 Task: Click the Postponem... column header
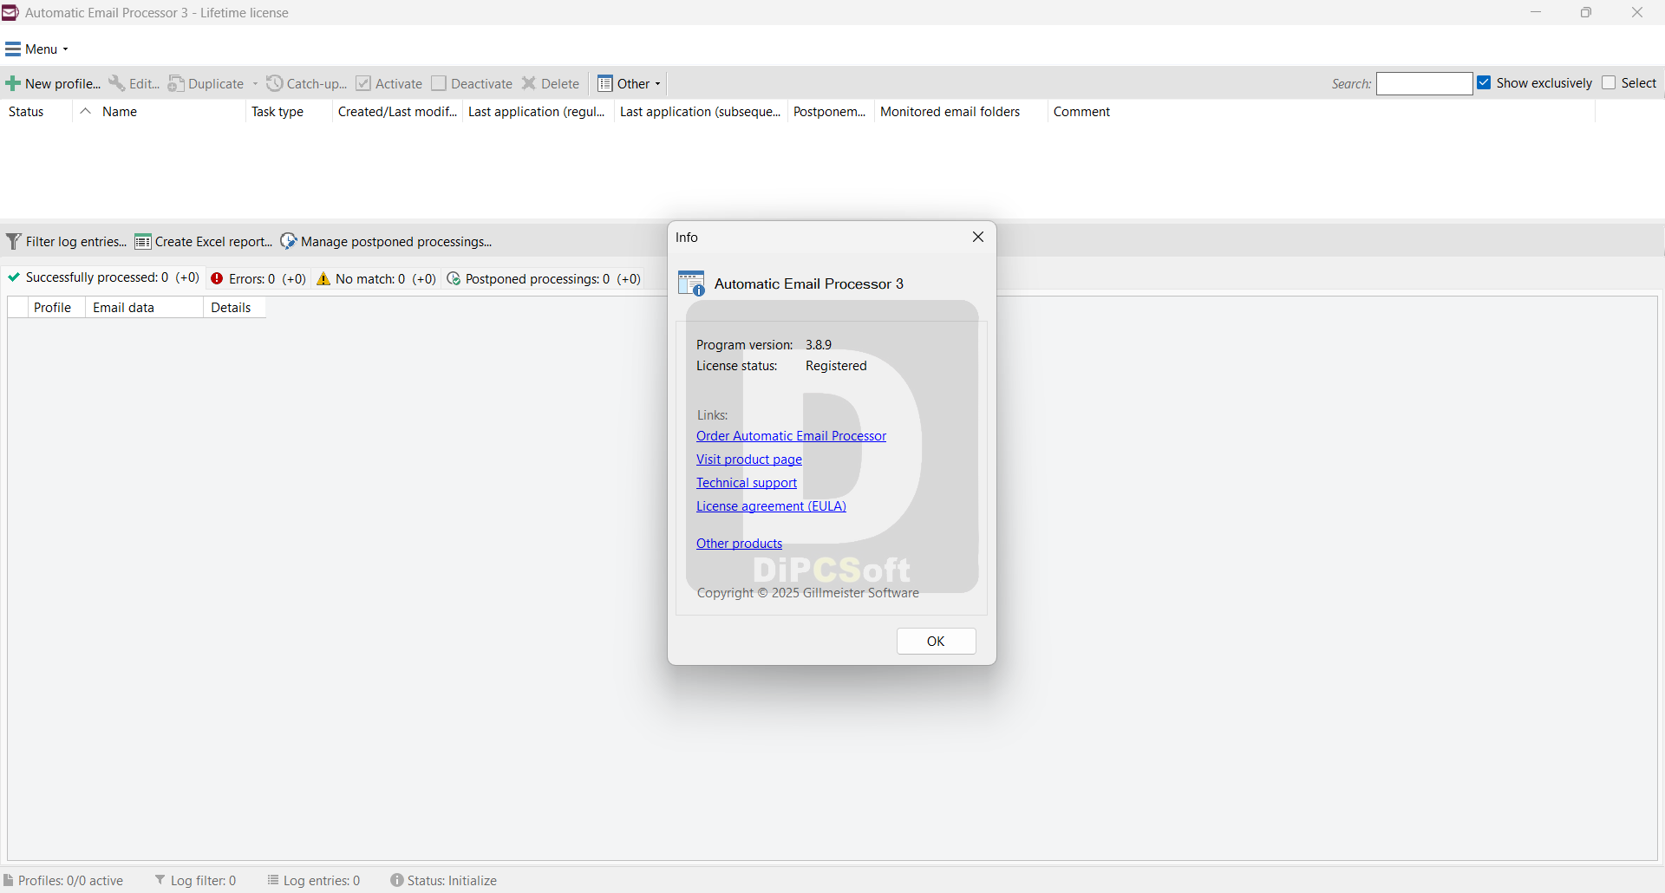[x=829, y=111]
